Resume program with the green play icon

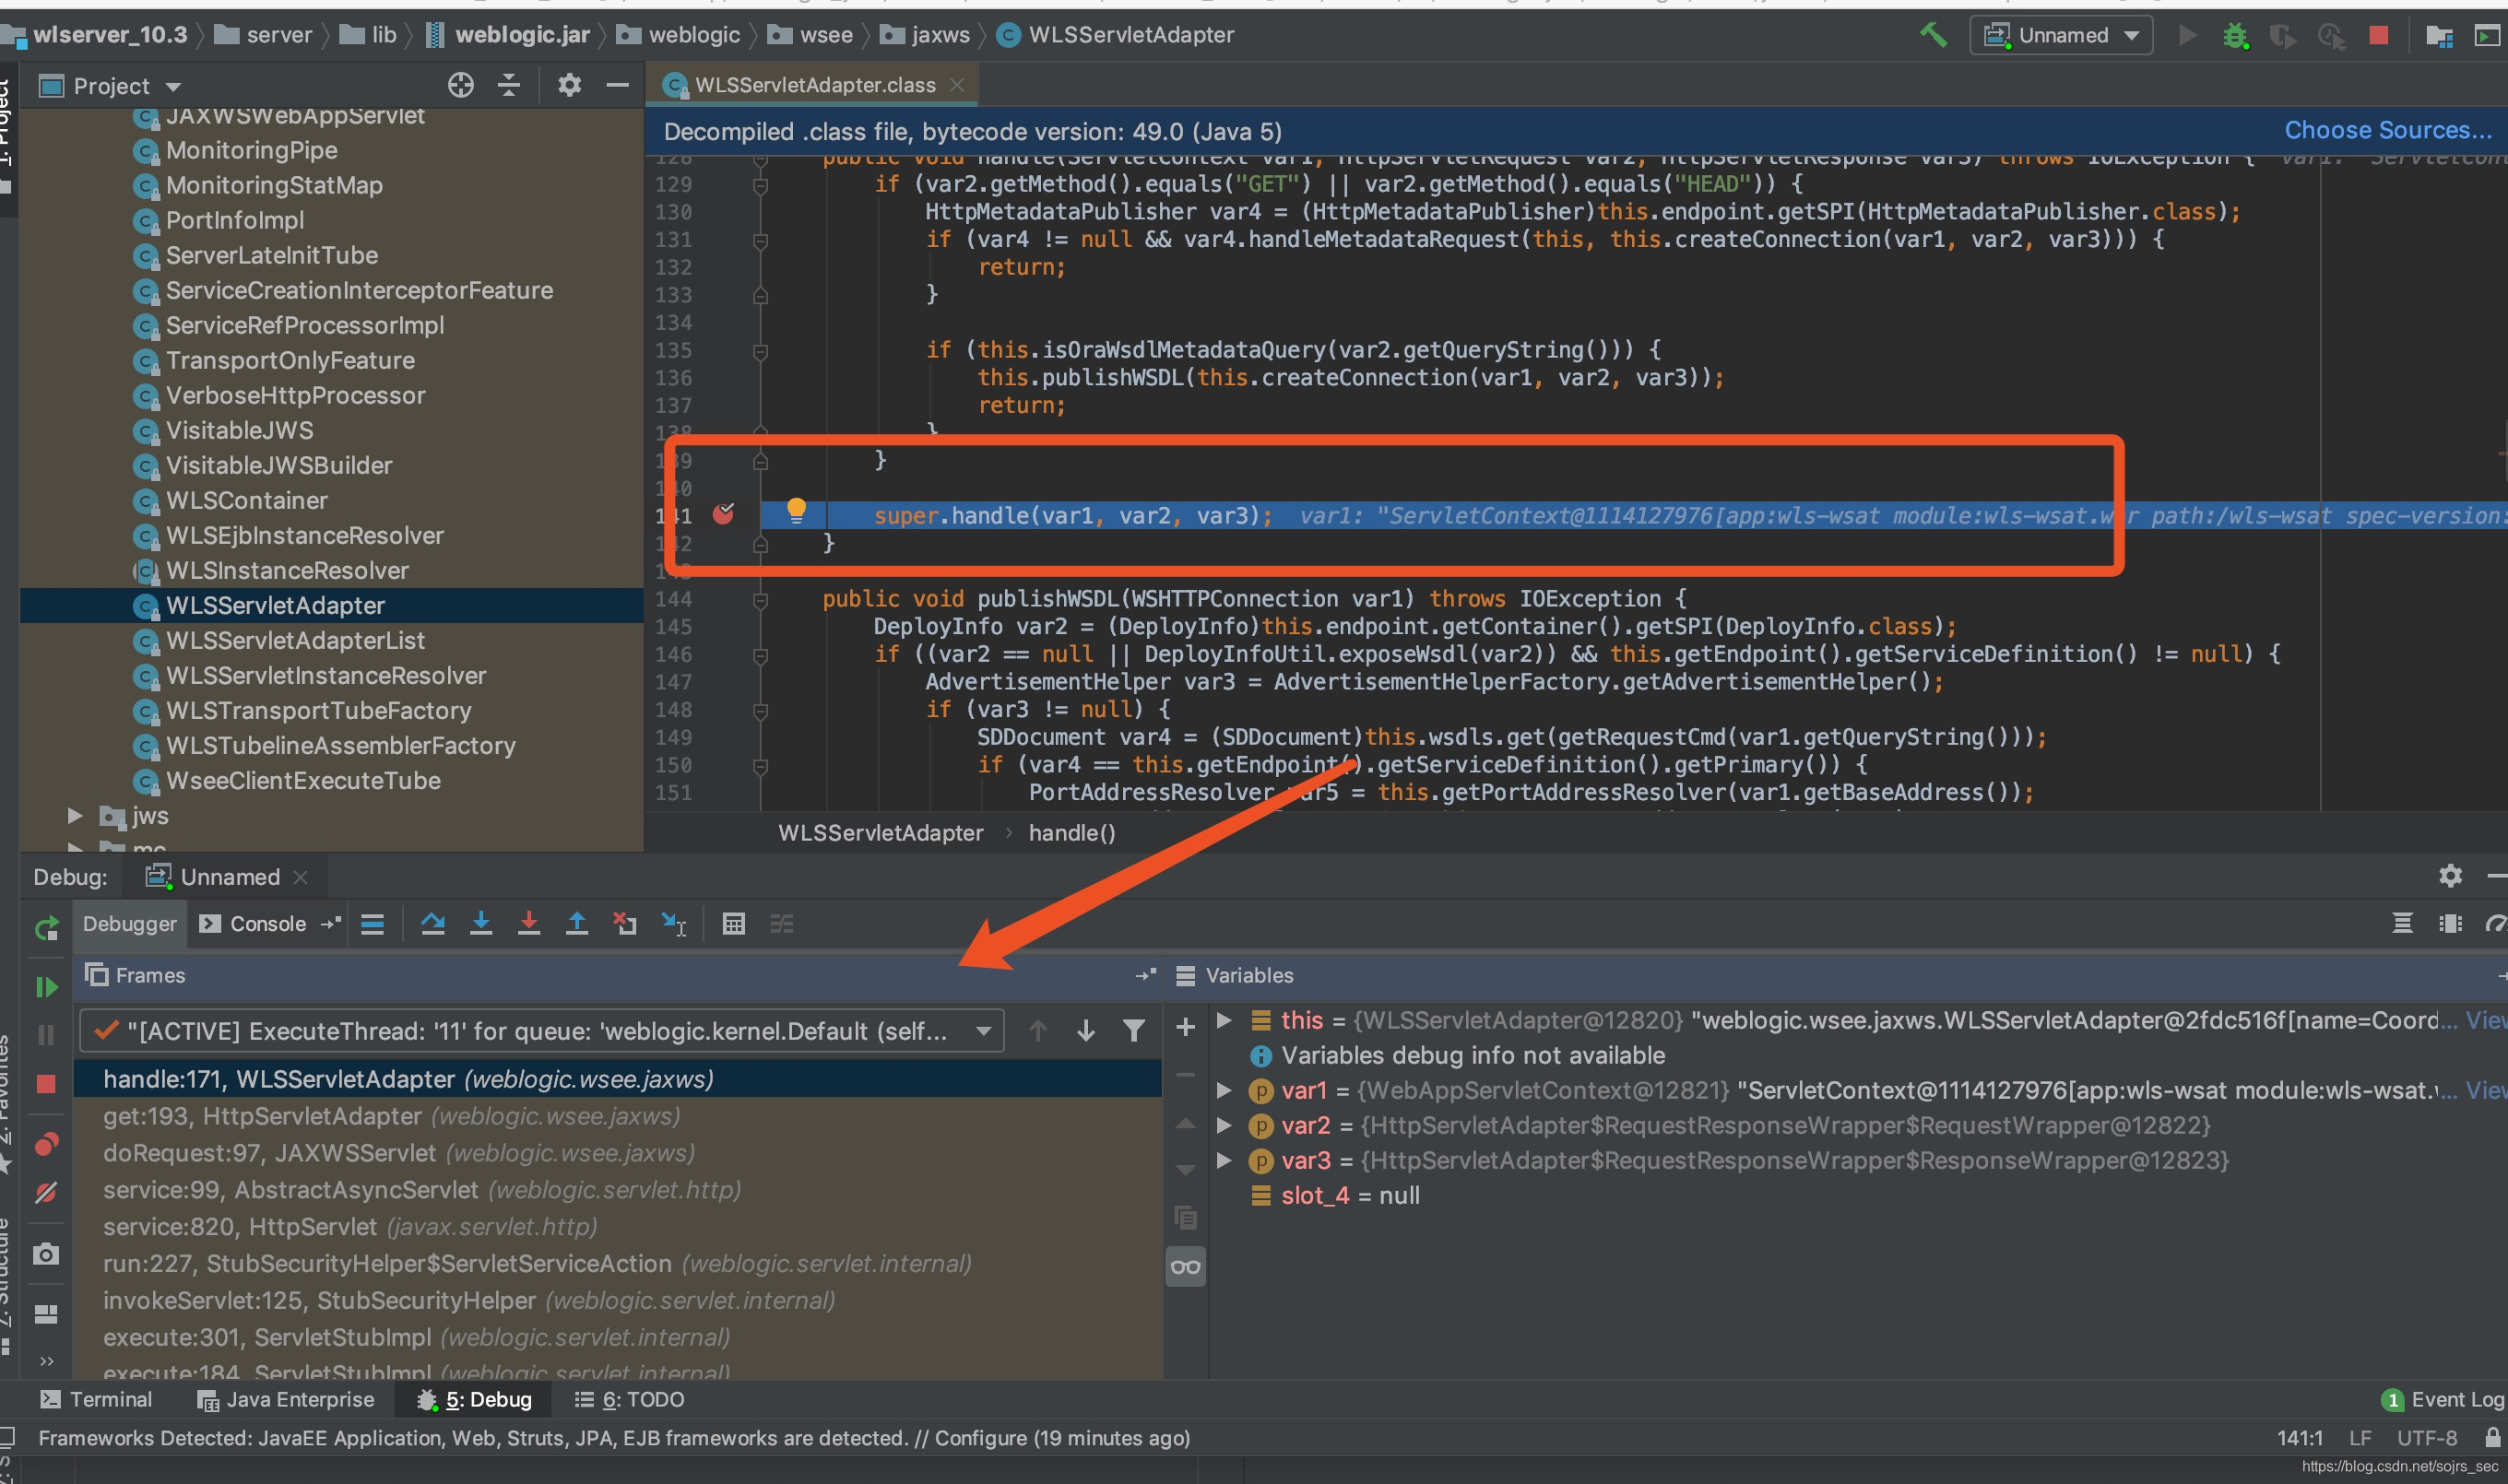pyautogui.click(x=46, y=988)
